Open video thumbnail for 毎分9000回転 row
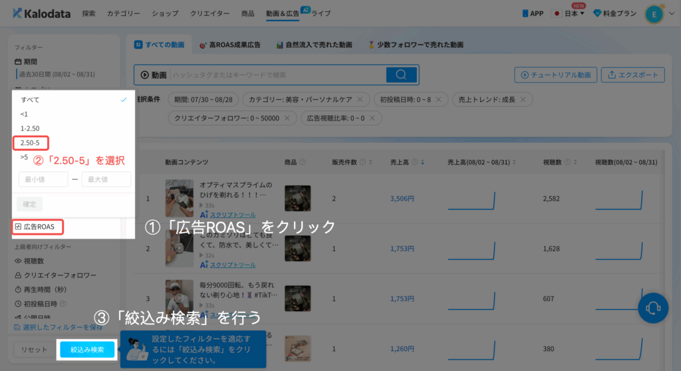Screen dimensions: 681x371 pyautogui.click(x=180, y=298)
